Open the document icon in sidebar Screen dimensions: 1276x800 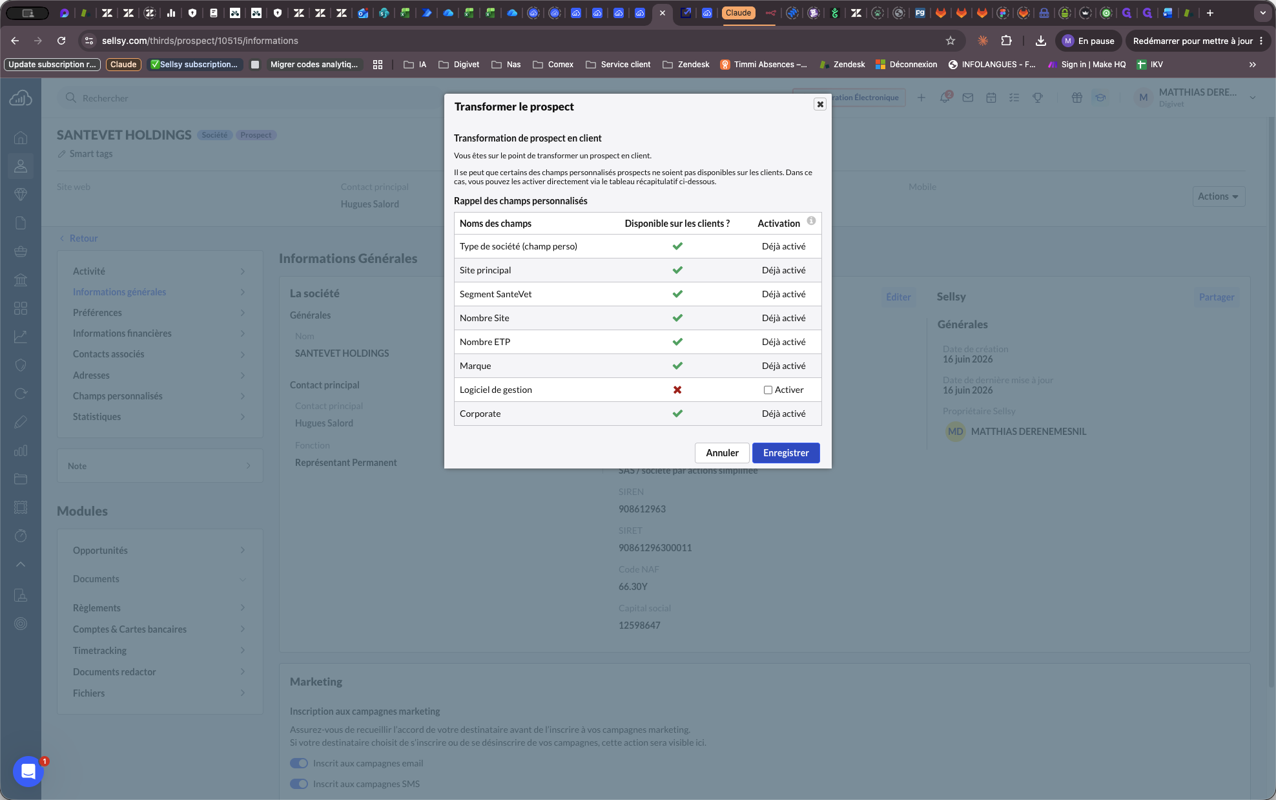coord(21,223)
